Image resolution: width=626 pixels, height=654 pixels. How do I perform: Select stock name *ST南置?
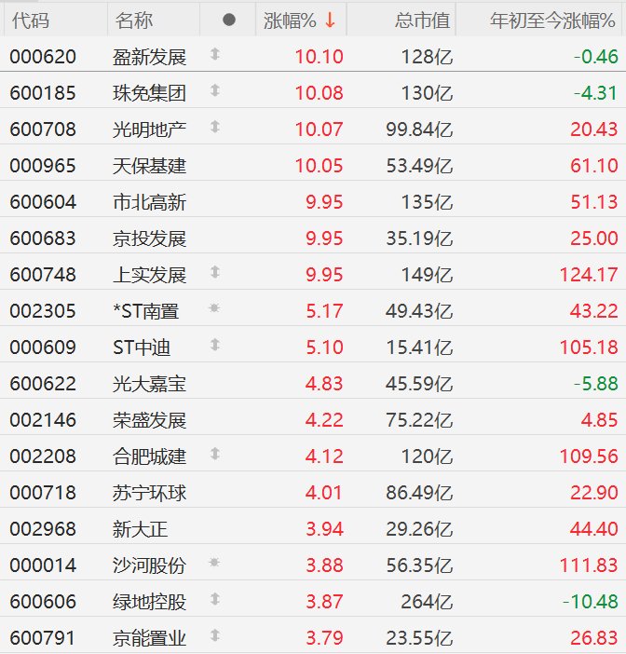145,311
